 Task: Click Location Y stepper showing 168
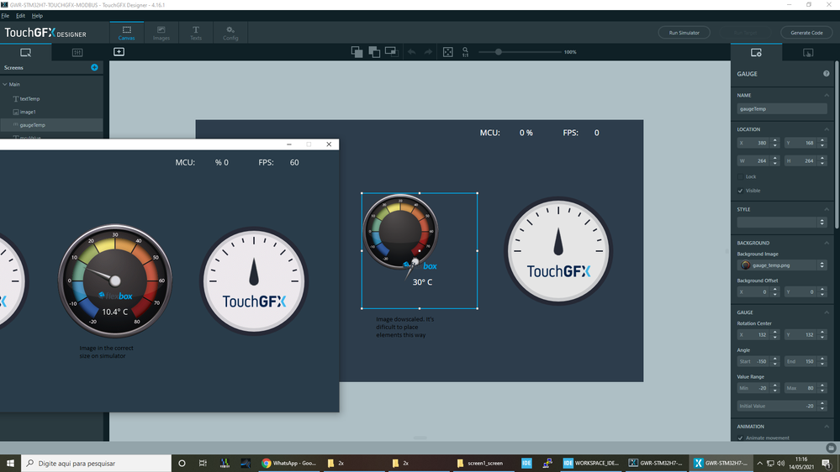[x=822, y=143]
